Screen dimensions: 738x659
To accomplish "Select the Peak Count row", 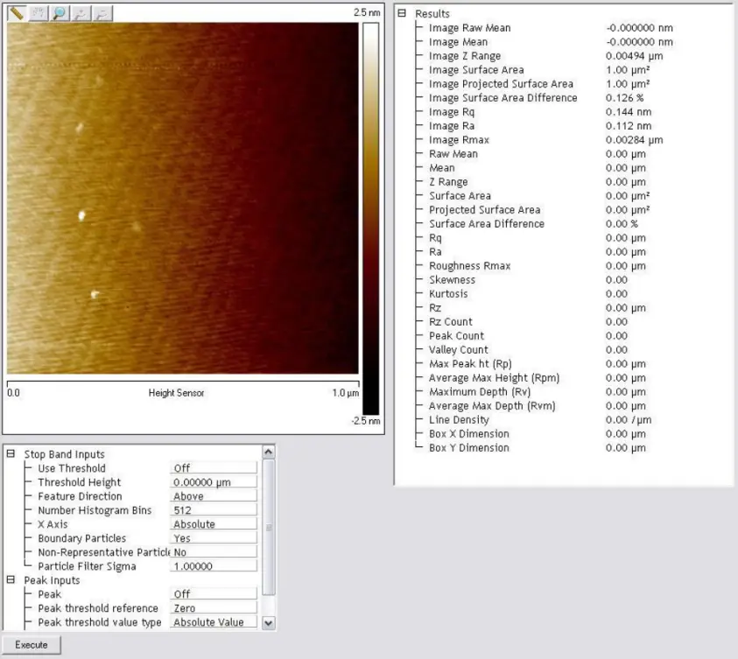I will click(528, 336).
